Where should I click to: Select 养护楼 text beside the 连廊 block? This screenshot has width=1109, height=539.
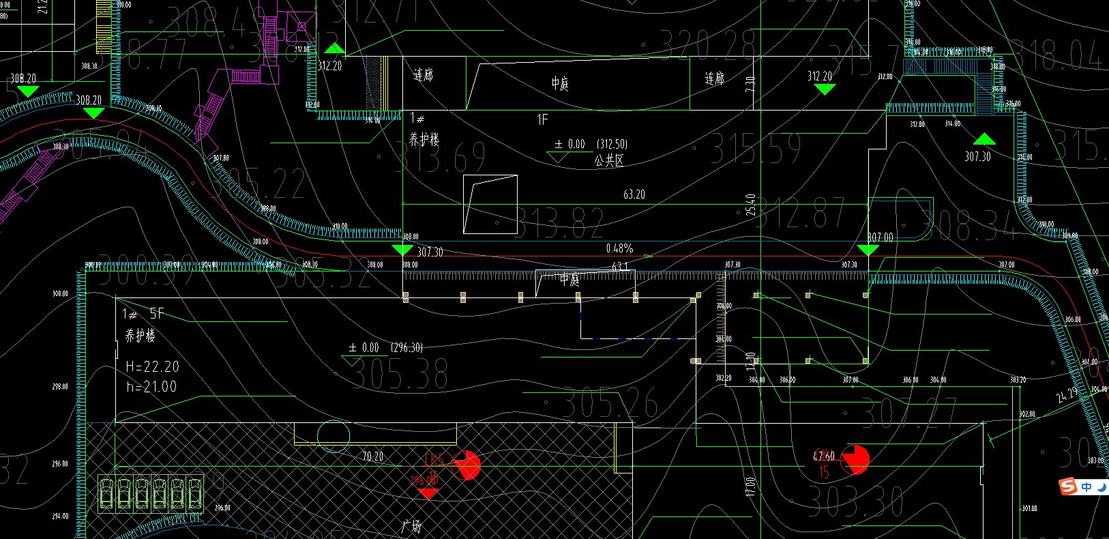424,140
